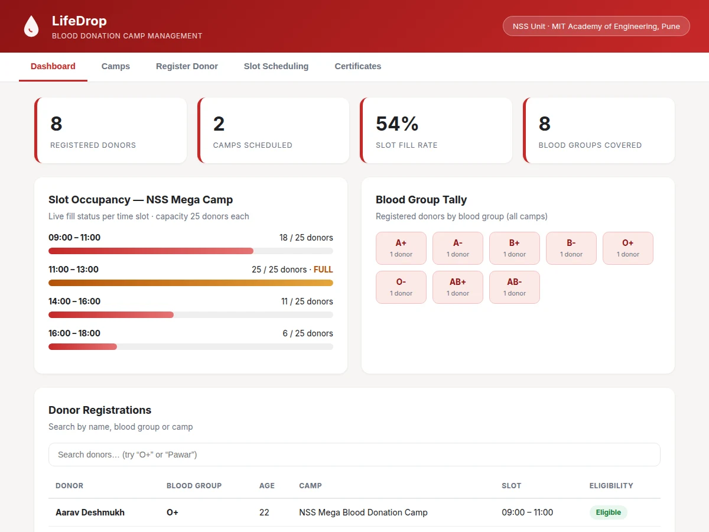Open the Slot Scheduling tab
The image size is (709, 532).
pos(276,66)
